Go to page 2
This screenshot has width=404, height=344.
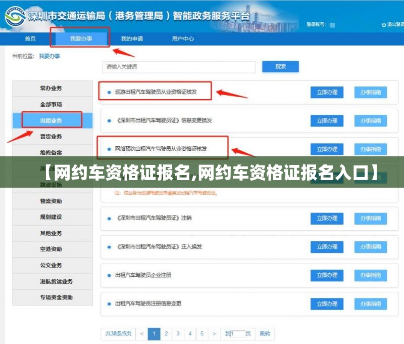166,334
